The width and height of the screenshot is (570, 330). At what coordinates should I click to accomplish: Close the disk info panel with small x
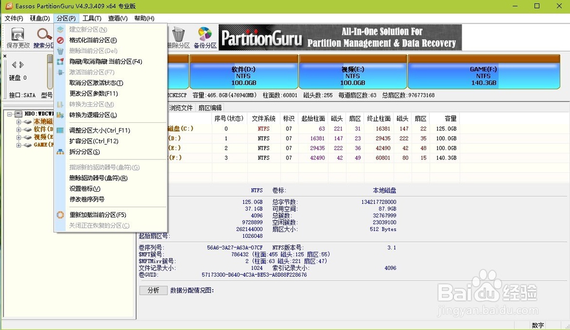(x=5, y=56)
